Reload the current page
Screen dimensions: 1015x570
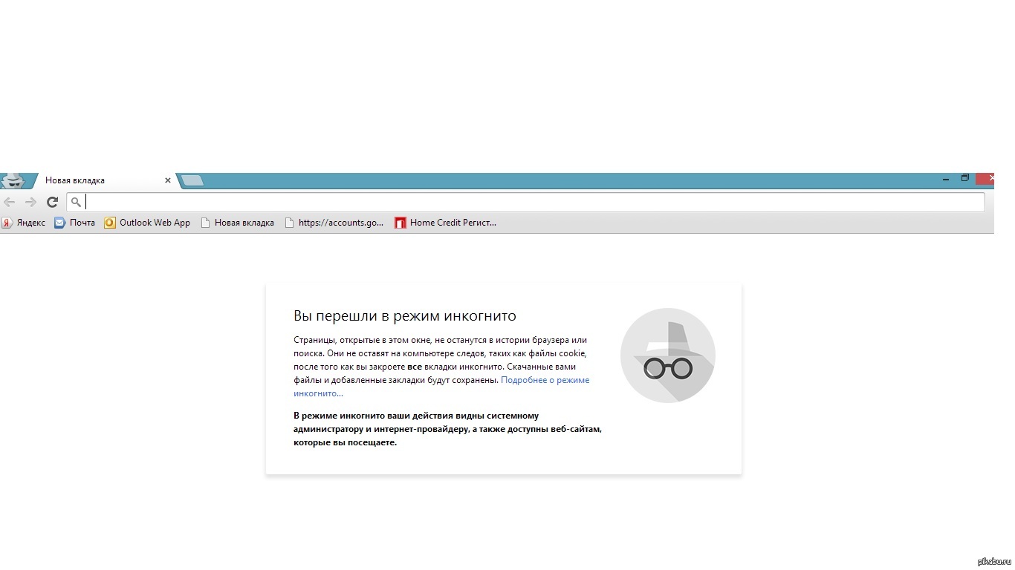point(52,202)
